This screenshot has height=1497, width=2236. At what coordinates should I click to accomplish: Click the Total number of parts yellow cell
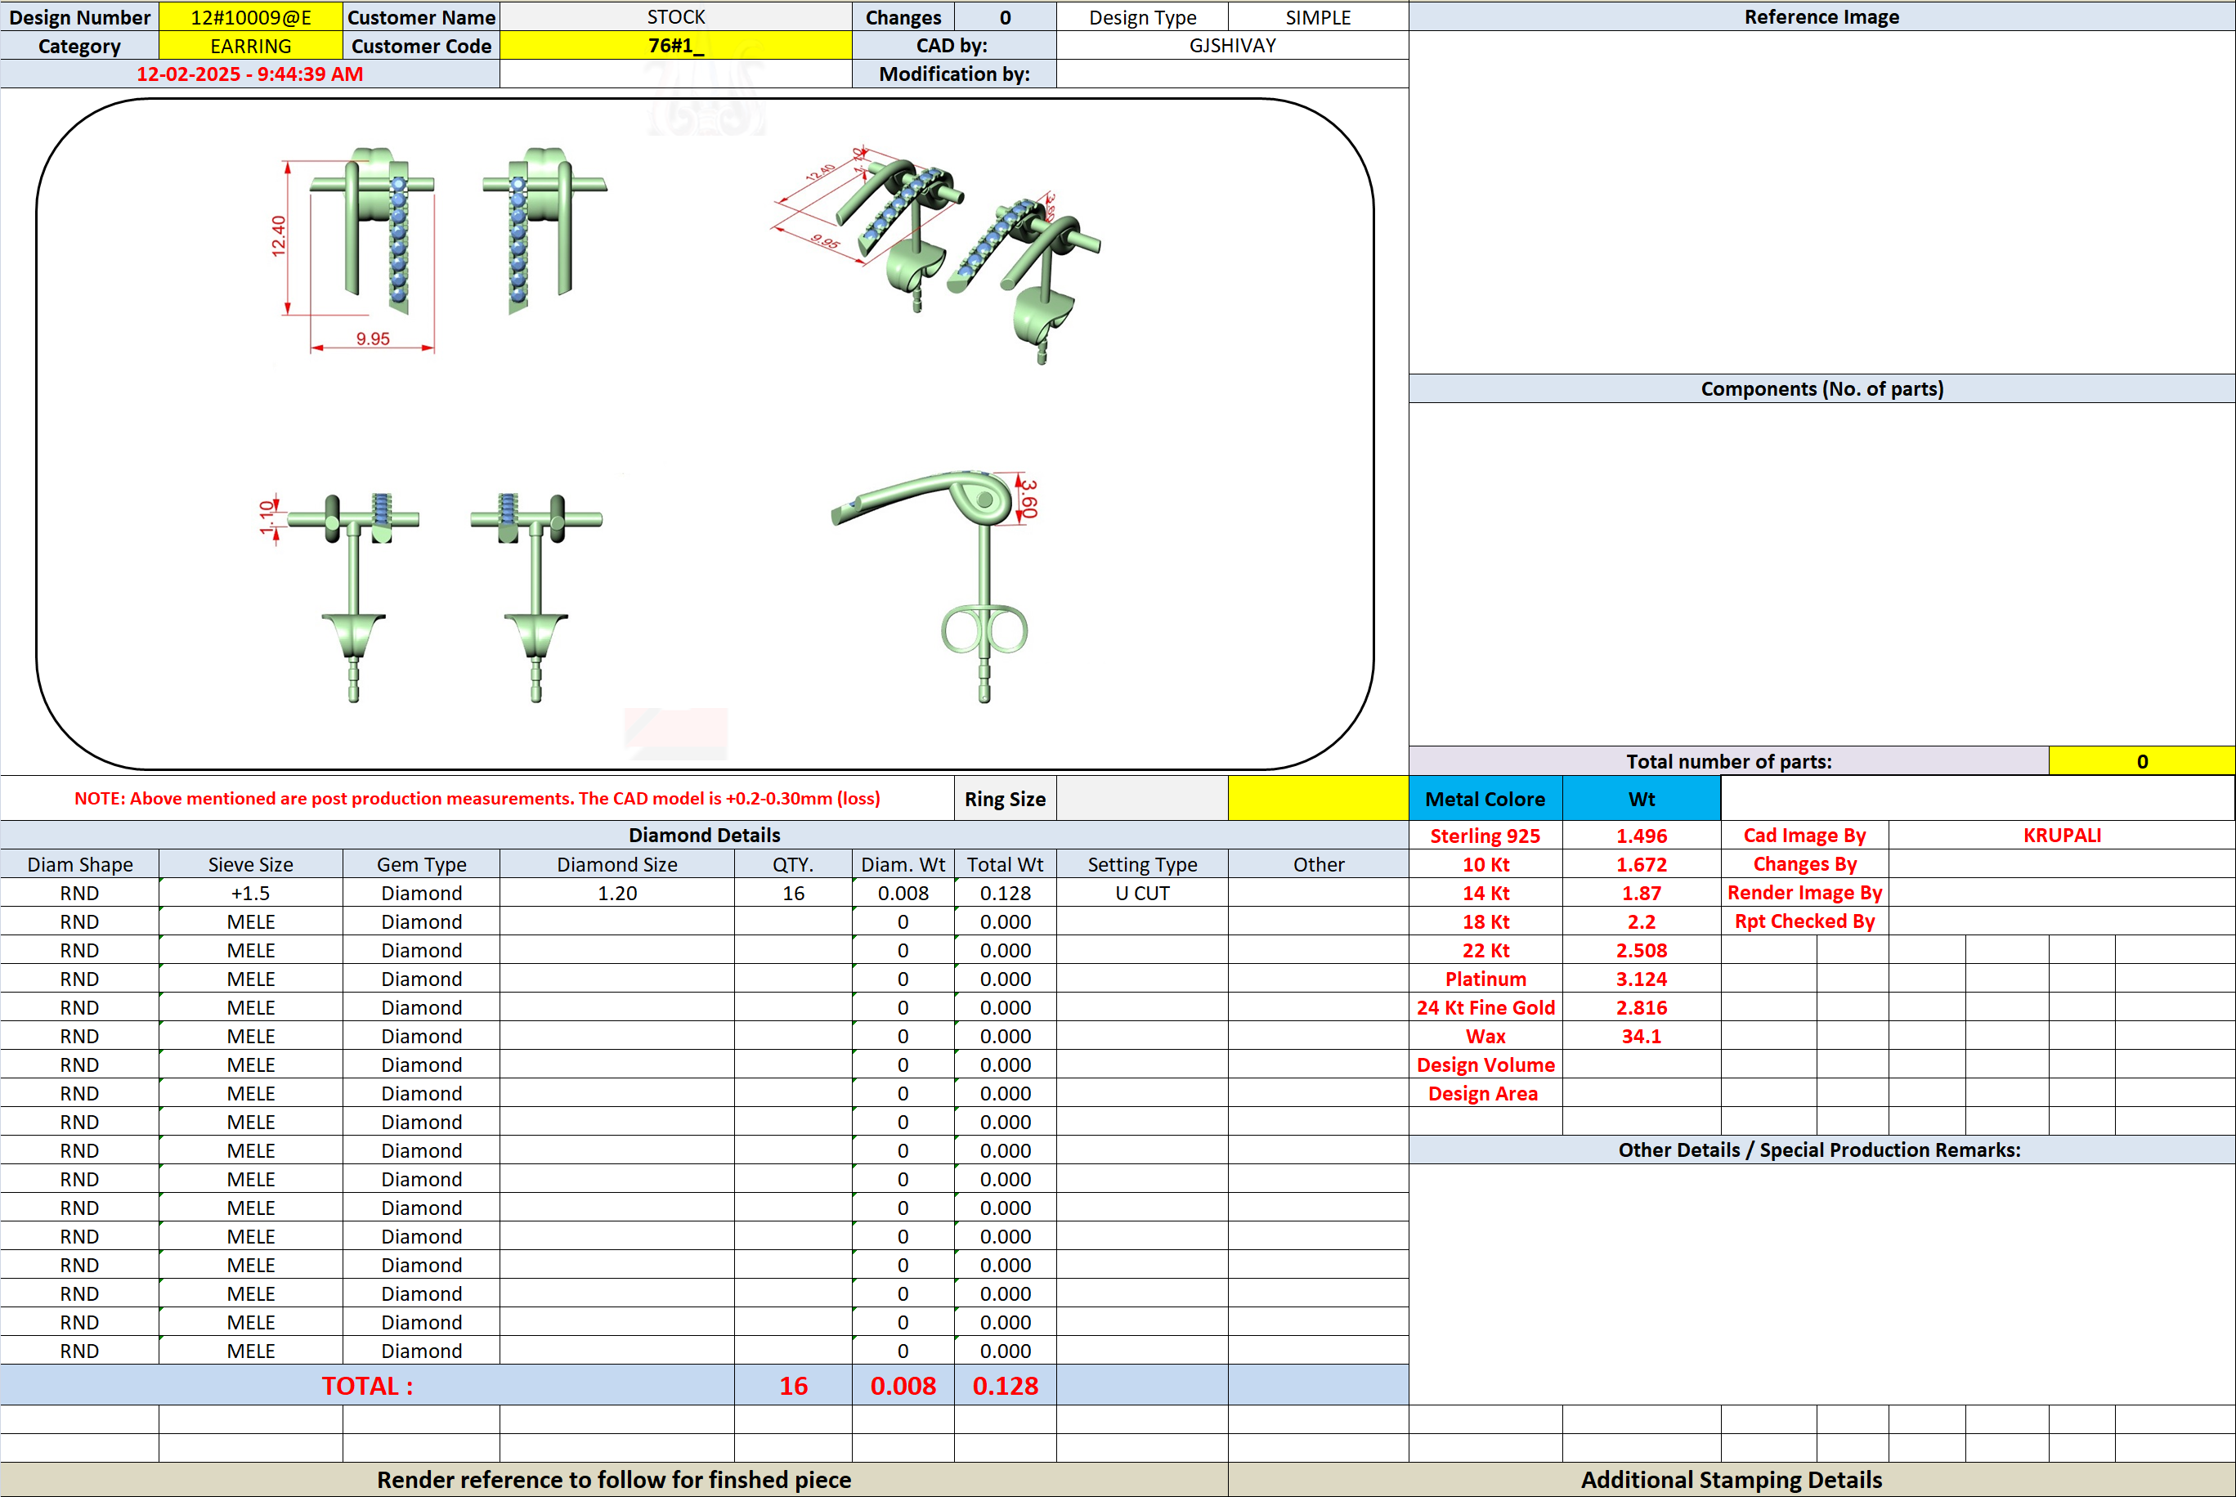pos(2141,761)
